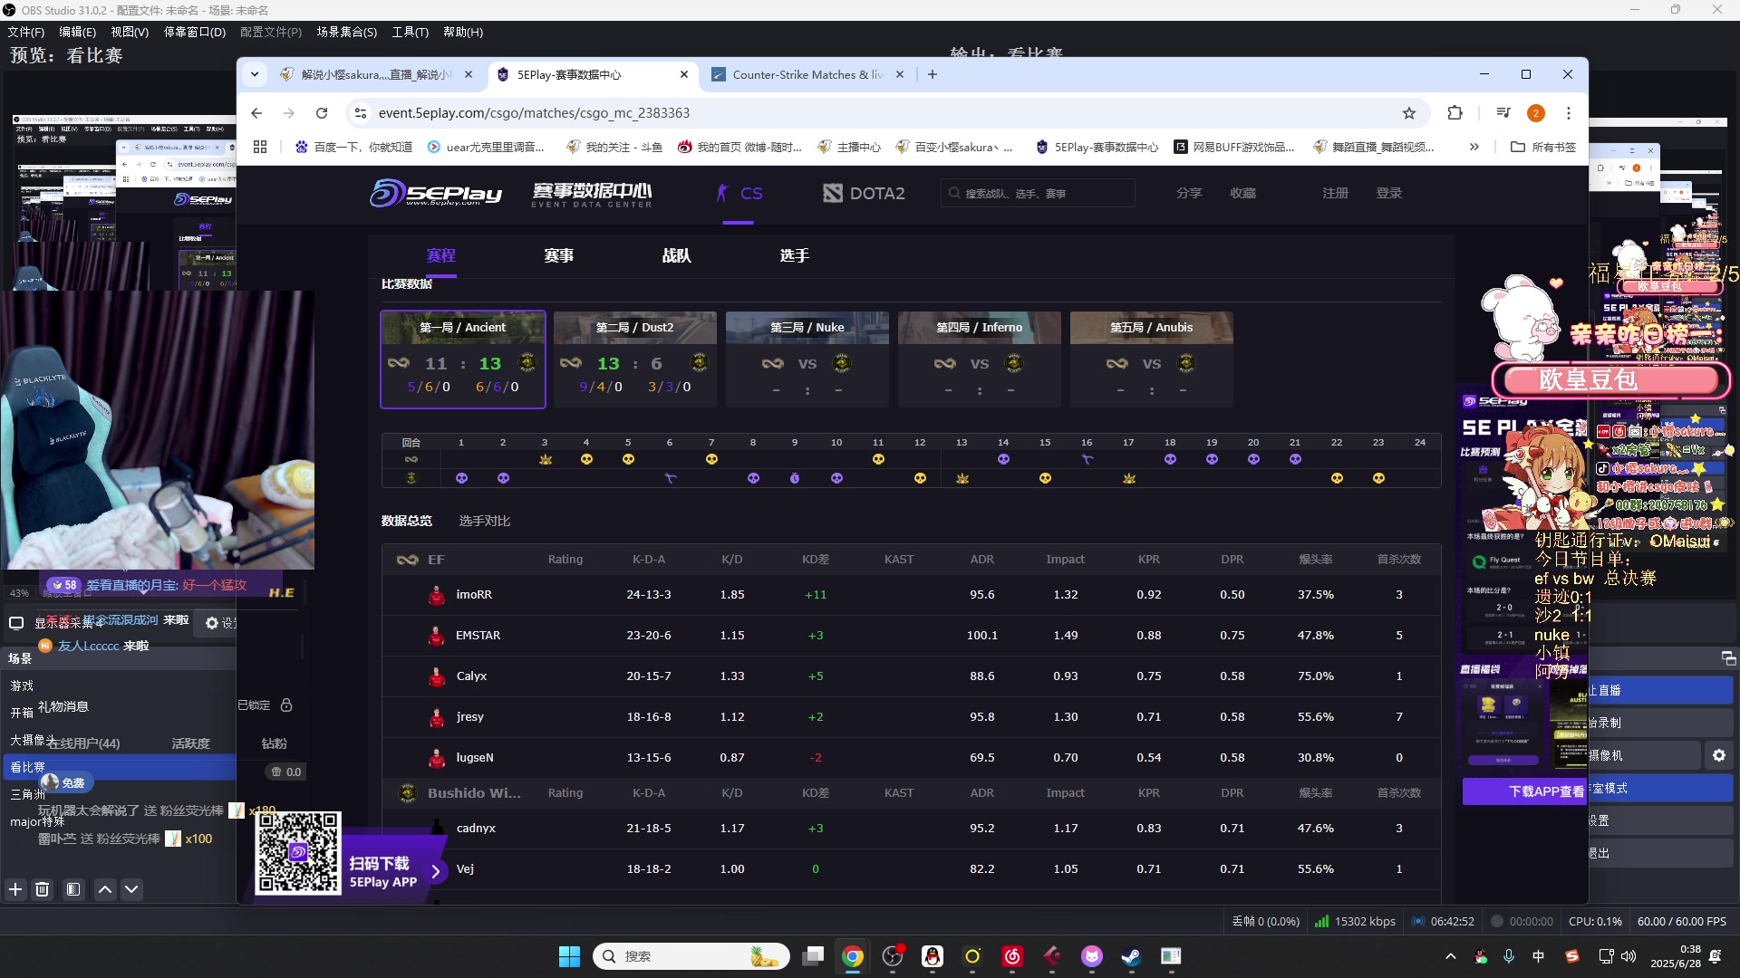
Task: Expand bookmarks overflow chevron
Action: point(1474,147)
